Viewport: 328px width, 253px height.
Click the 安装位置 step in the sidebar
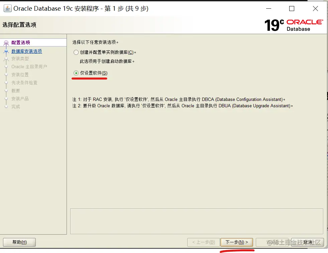pos(20,75)
